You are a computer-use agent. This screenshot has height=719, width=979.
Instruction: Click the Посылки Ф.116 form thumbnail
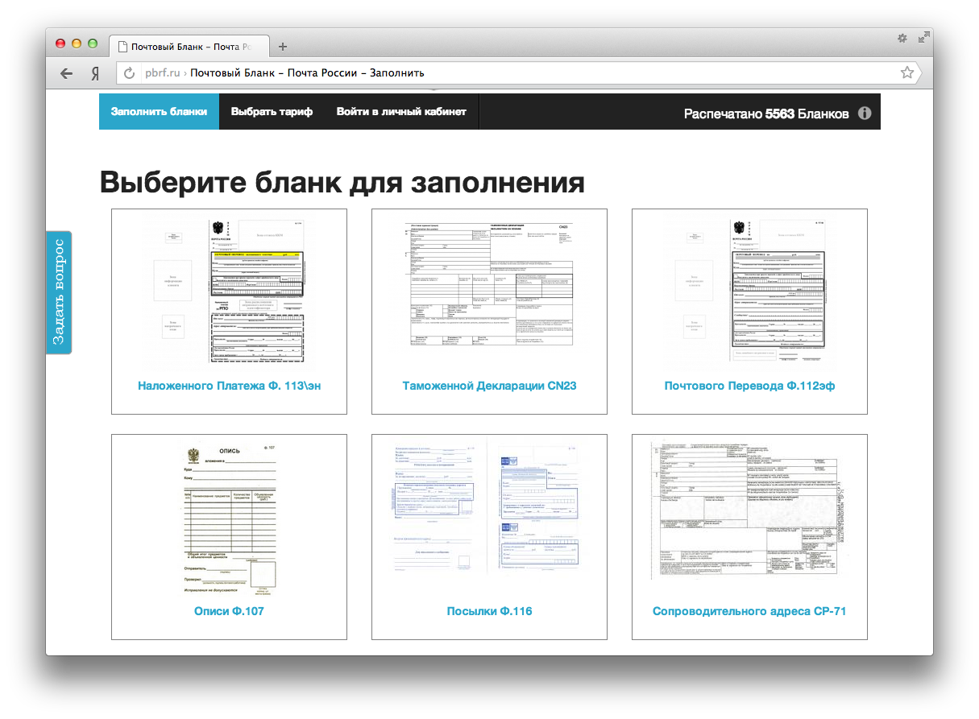(x=489, y=510)
